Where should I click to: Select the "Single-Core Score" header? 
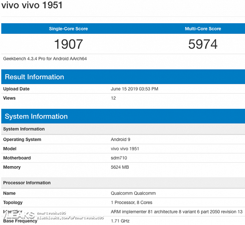[x=69, y=28]
